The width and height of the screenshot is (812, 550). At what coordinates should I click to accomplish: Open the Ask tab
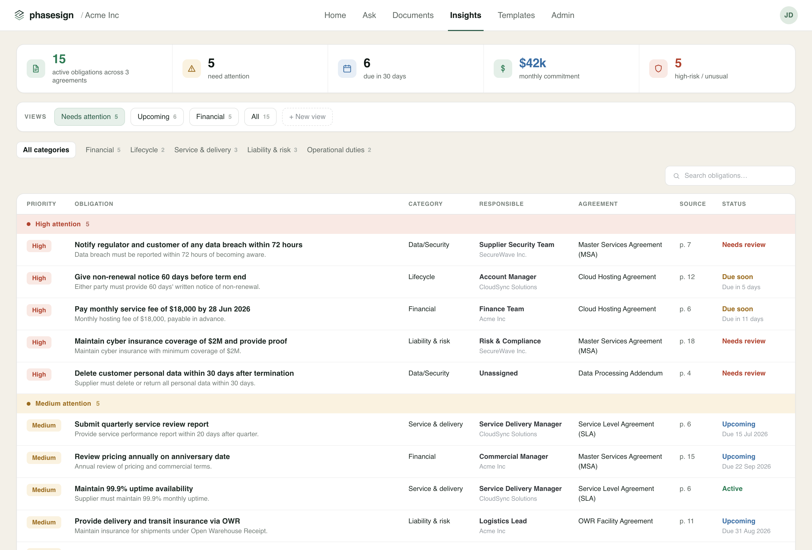pos(369,15)
